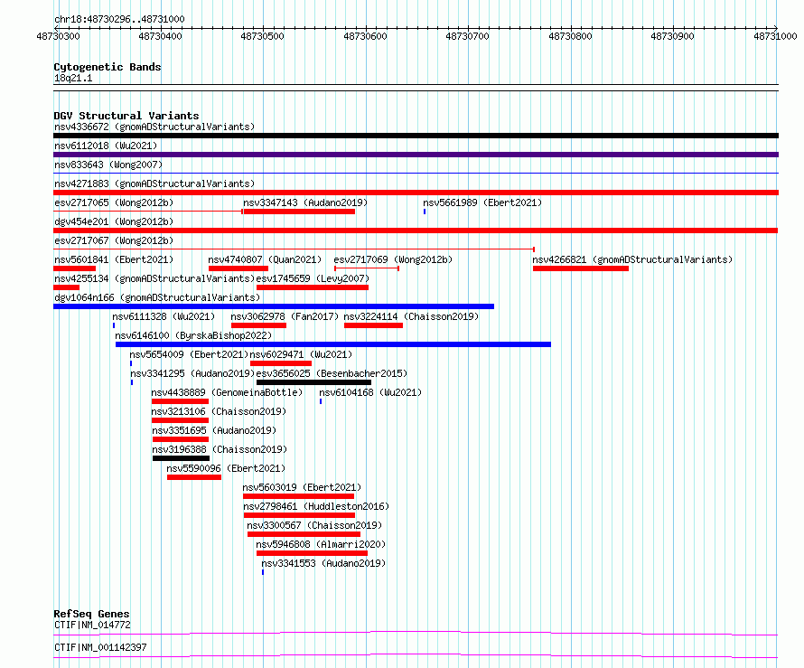Select the CTIF|NM_001142397 gene label

pos(100,647)
